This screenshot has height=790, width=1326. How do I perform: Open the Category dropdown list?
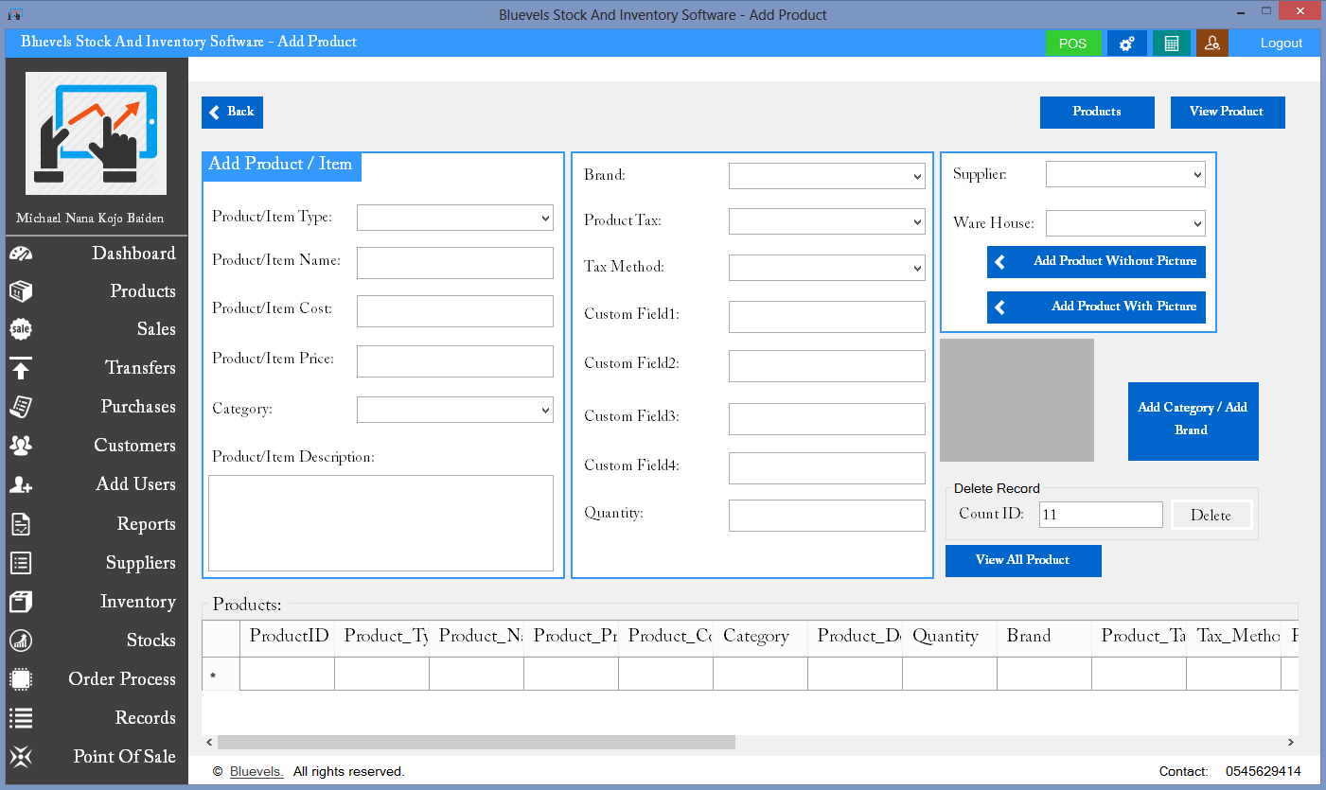point(454,410)
